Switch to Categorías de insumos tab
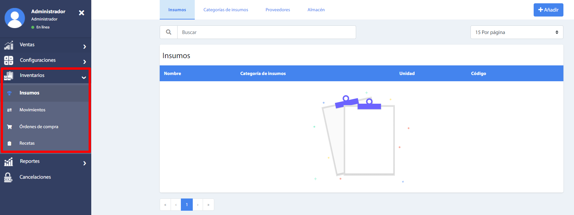Image resolution: width=574 pixels, height=215 pixels. click(225, 10)
